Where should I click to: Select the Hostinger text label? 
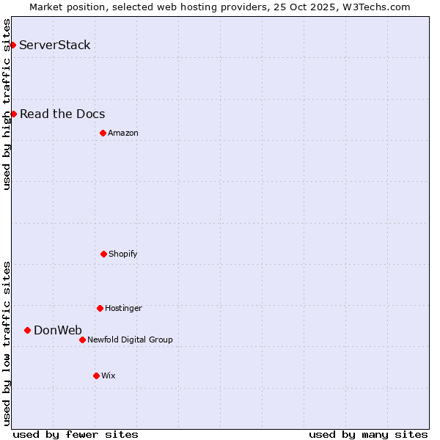click(123, 308)
